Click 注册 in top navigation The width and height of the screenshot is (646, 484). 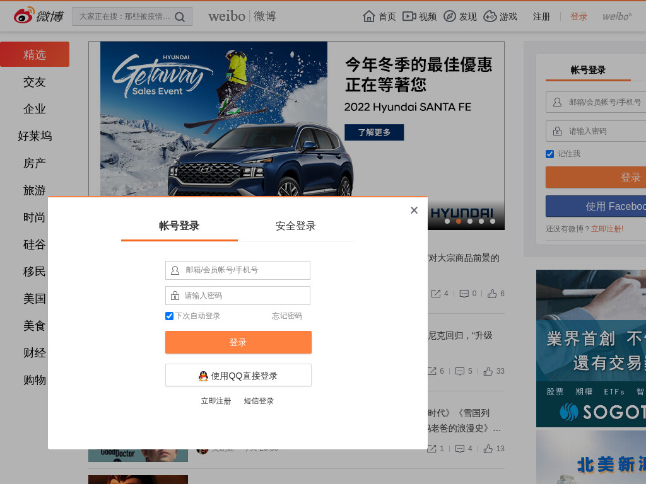tap(541, 16)
